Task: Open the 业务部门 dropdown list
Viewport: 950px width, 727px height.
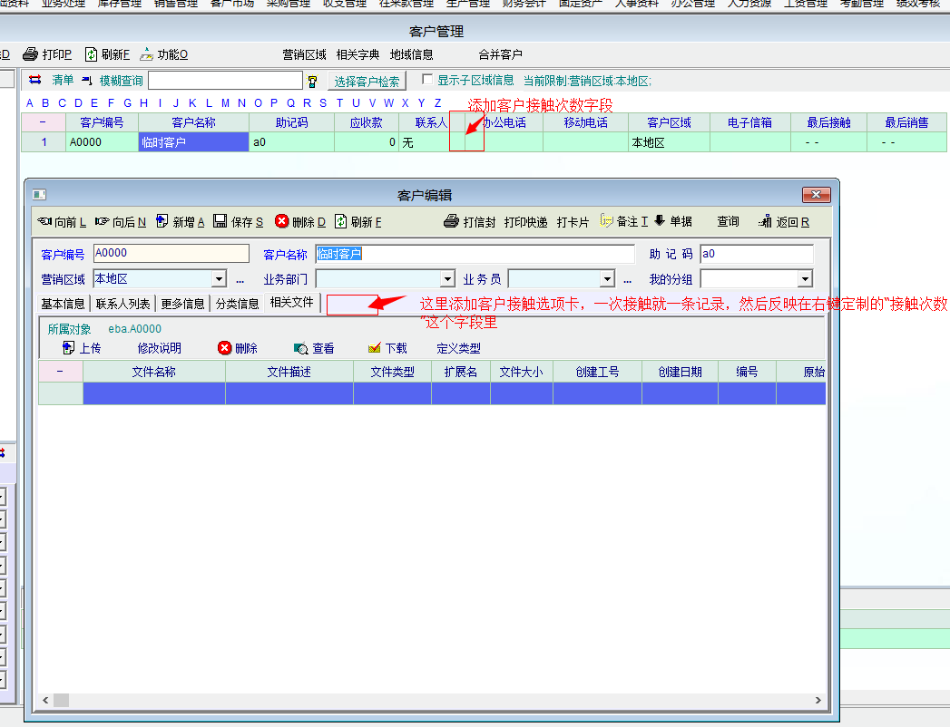Action: click(x=446, y=279)
